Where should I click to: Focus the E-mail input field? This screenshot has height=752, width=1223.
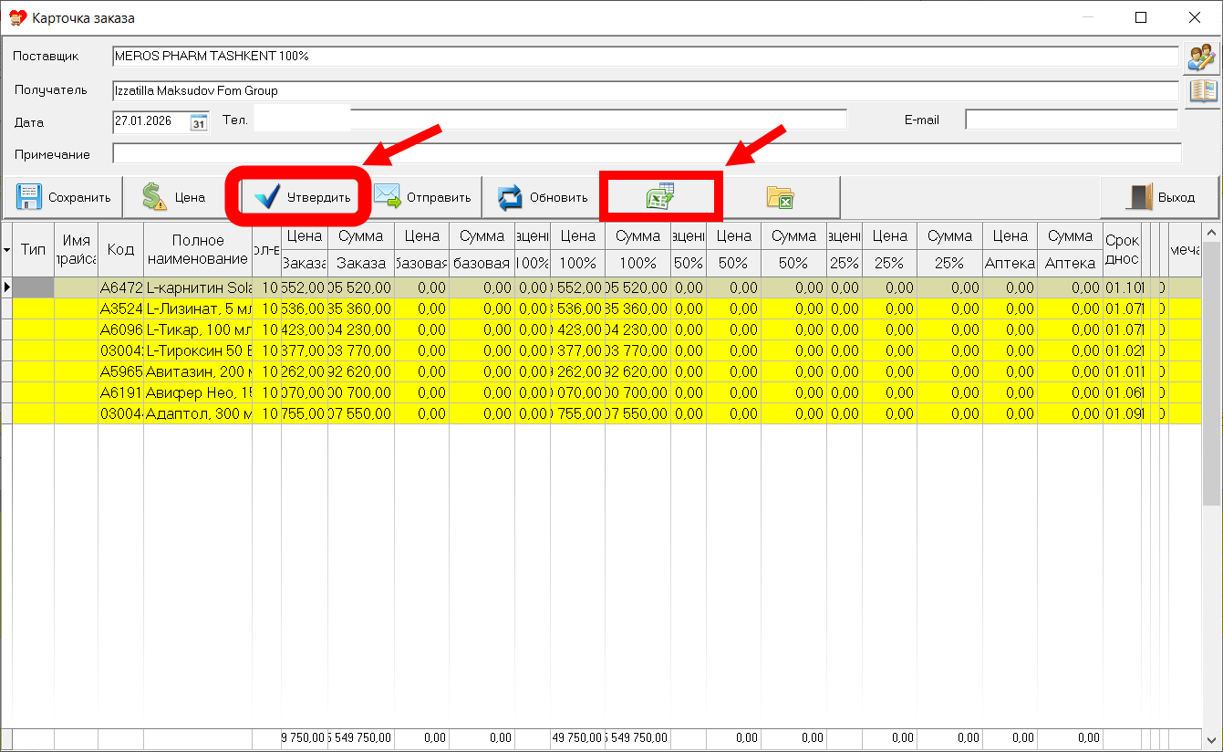(1071, 120)
